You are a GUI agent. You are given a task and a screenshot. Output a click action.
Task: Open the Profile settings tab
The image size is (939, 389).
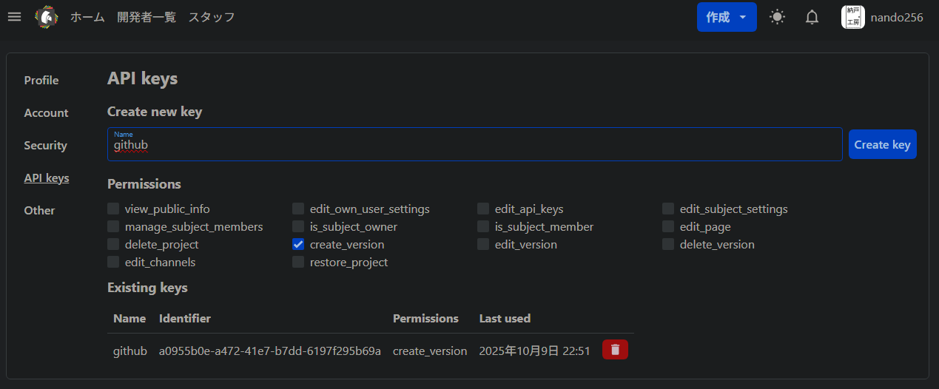pyautogui.click(x=41, y=81)
